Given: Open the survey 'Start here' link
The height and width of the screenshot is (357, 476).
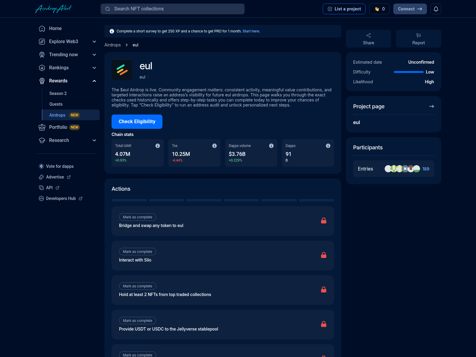Looking at the screenshot, I should tap(251, 31).
